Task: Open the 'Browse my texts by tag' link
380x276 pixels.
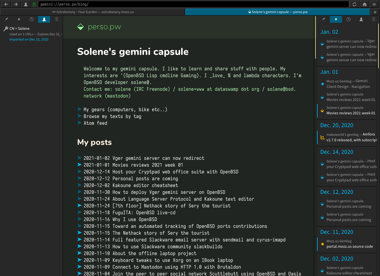Action: (x=112, y=116)
